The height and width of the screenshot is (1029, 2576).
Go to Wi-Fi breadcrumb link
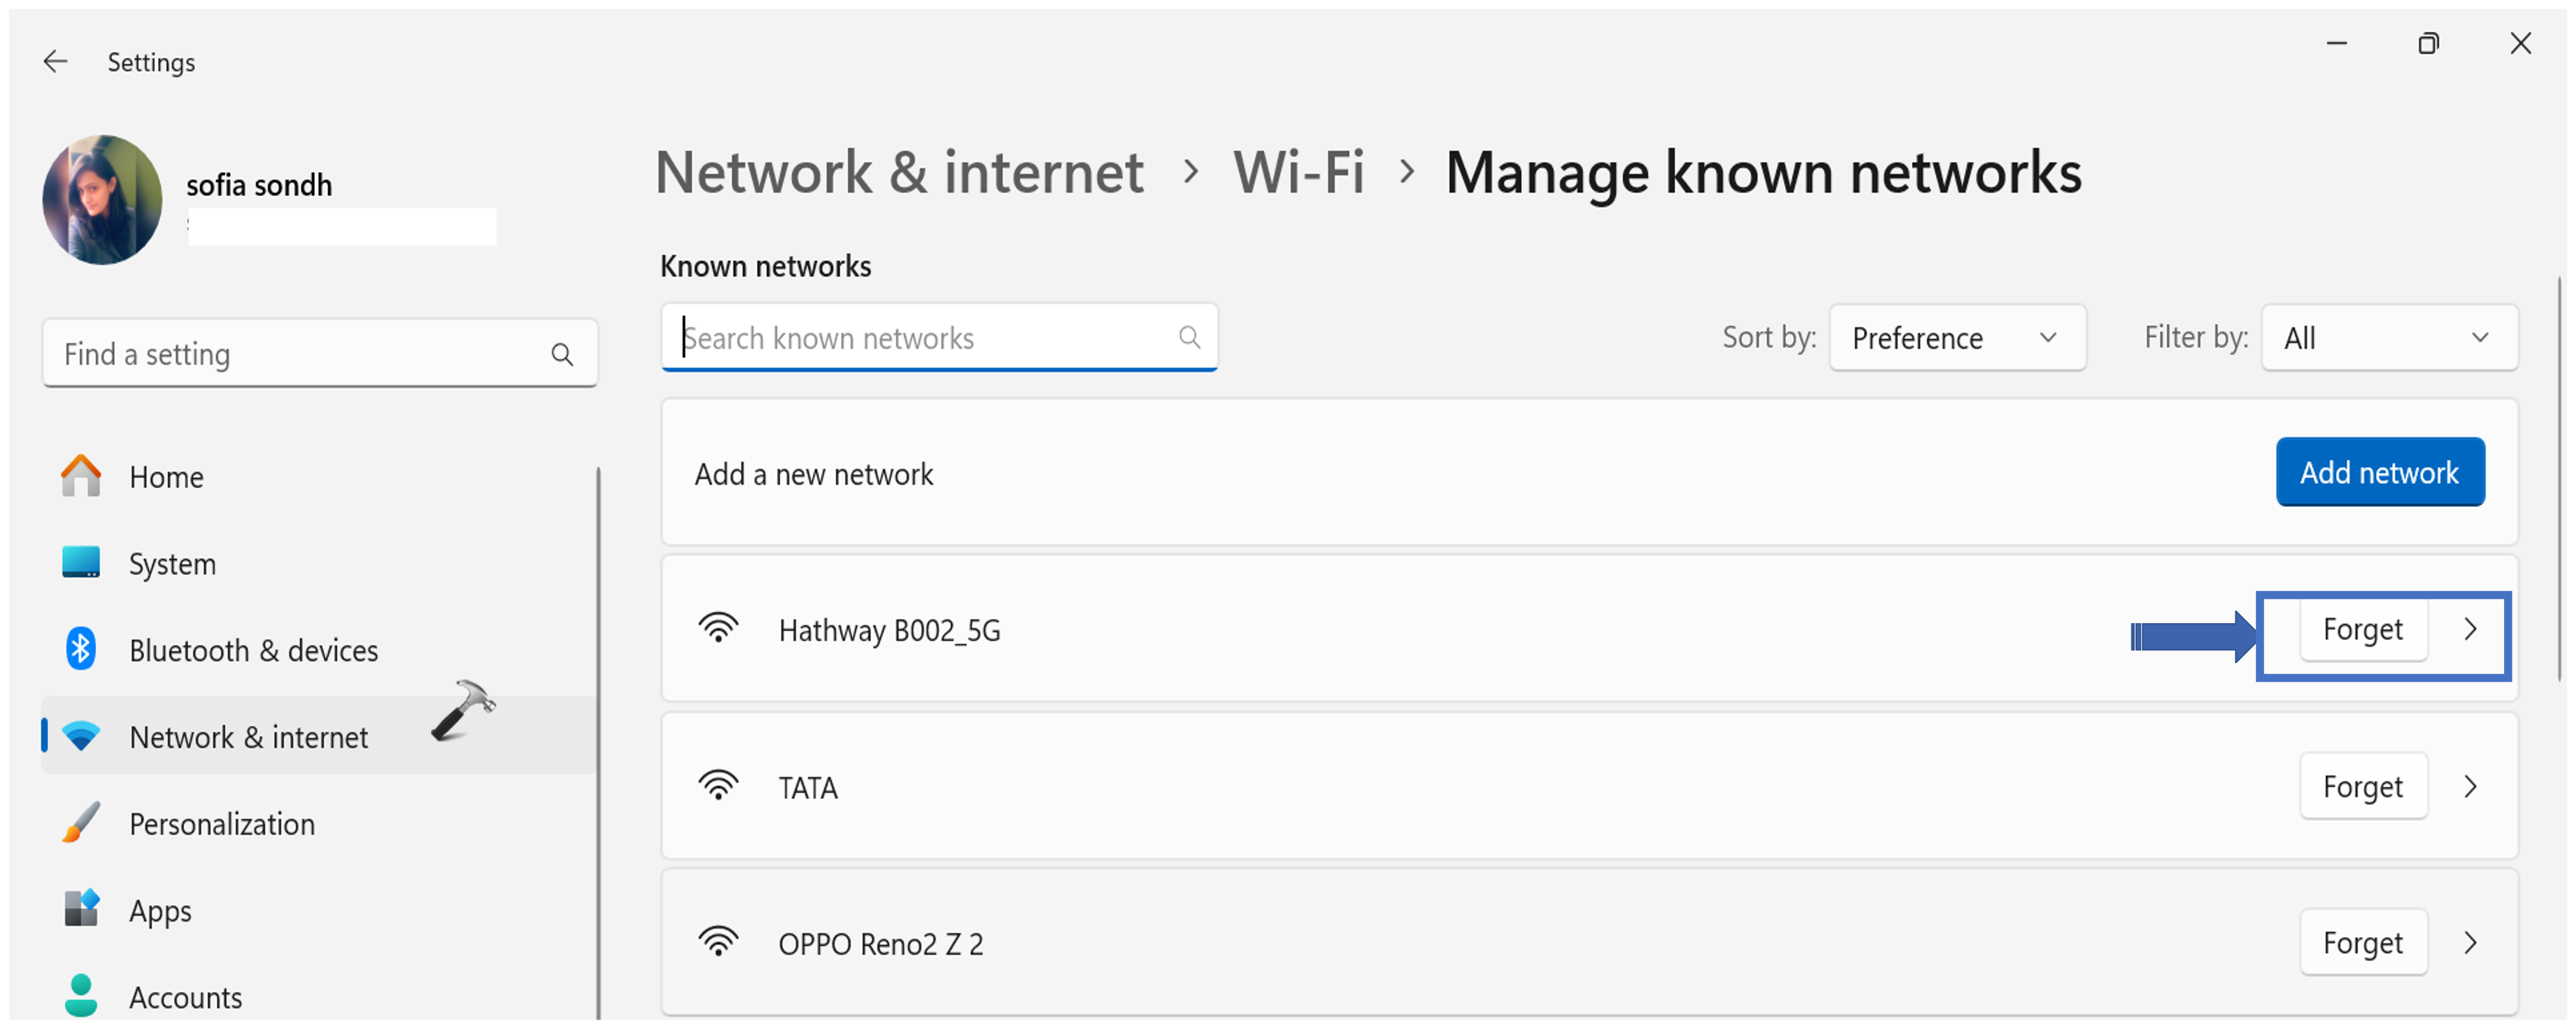coord(1298,173)
